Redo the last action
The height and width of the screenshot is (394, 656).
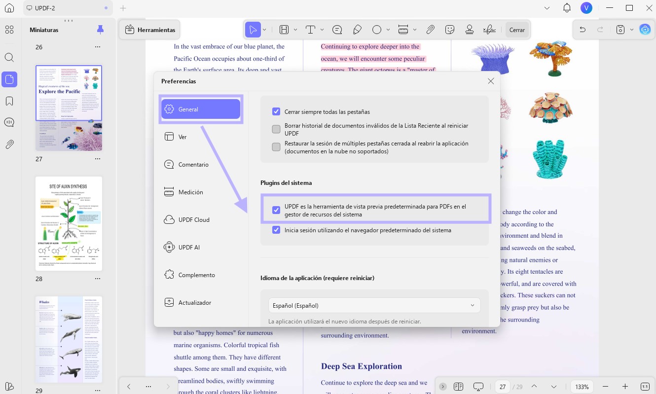click(600, 30)
